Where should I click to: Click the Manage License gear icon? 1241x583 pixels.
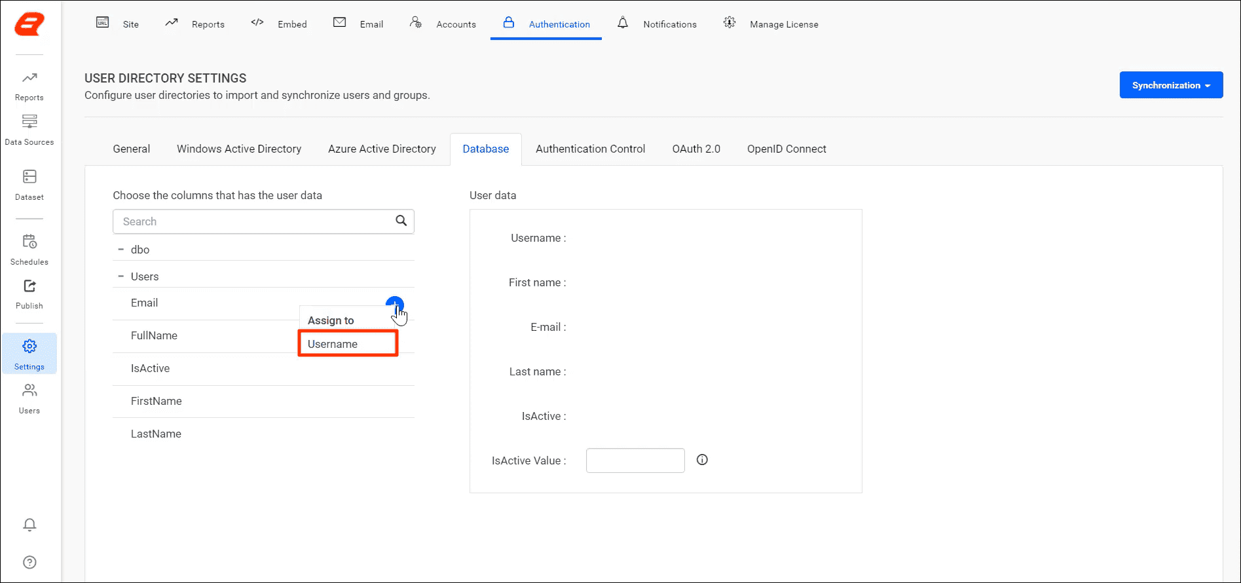pyautogui.click(x=730, y=22)
